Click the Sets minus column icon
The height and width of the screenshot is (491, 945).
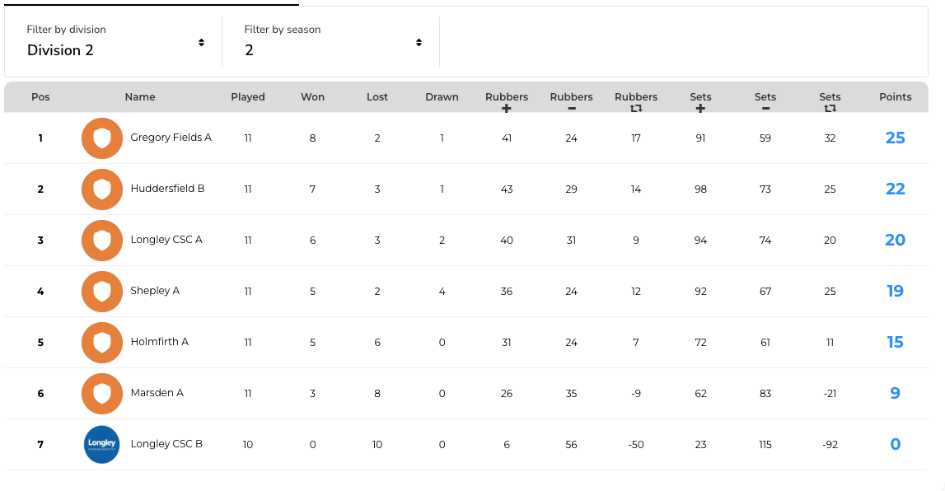click(765, 109)
